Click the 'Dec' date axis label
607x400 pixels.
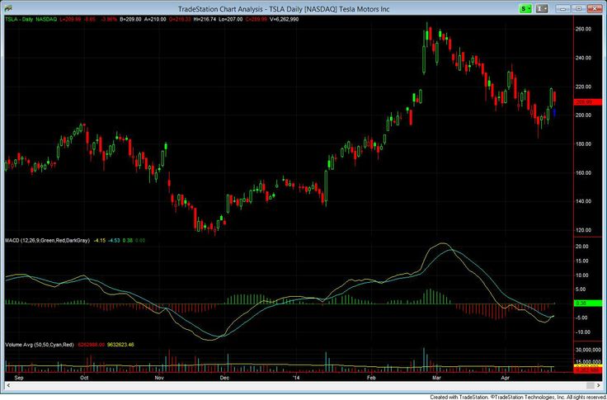224,376
